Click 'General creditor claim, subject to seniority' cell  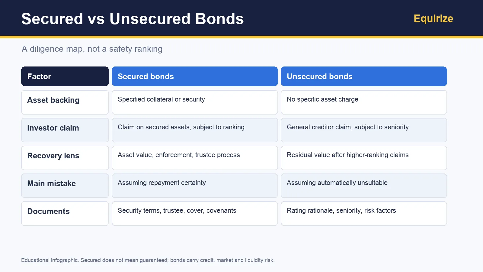coord(364,130)
